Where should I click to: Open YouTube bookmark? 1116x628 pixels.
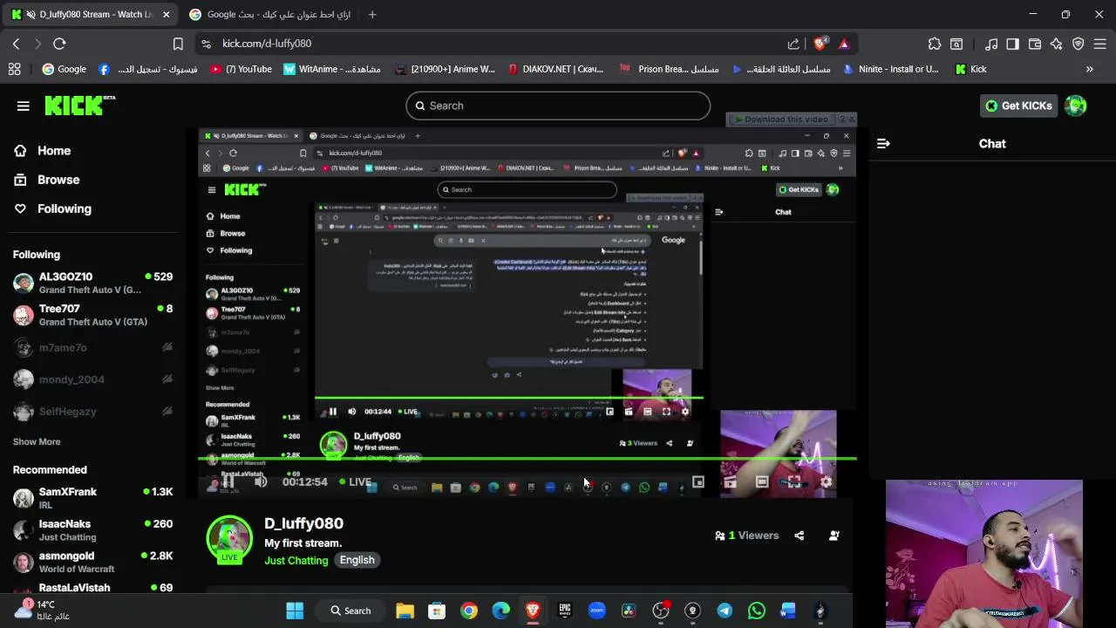[242, 69]
